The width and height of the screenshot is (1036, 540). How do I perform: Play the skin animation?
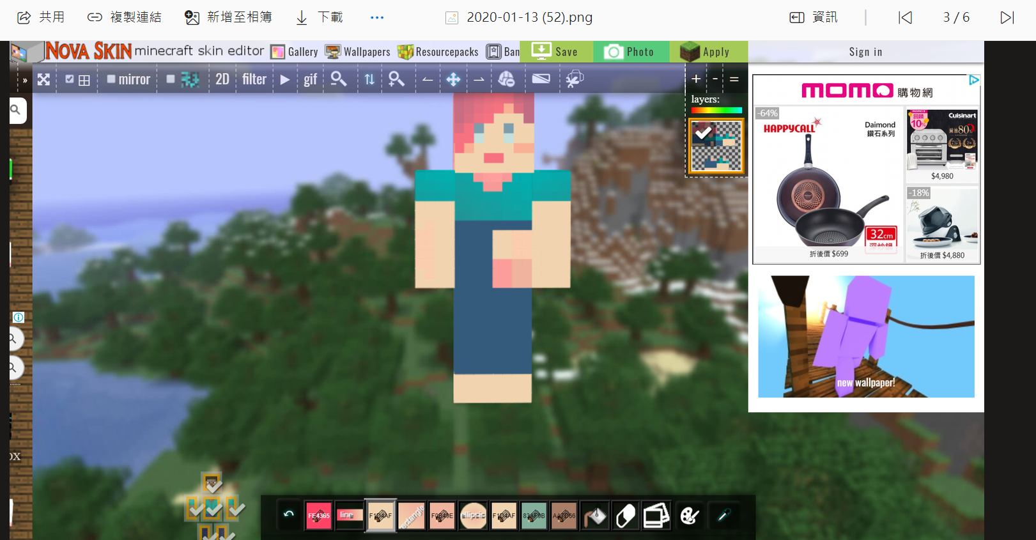[x=285, y=80]
